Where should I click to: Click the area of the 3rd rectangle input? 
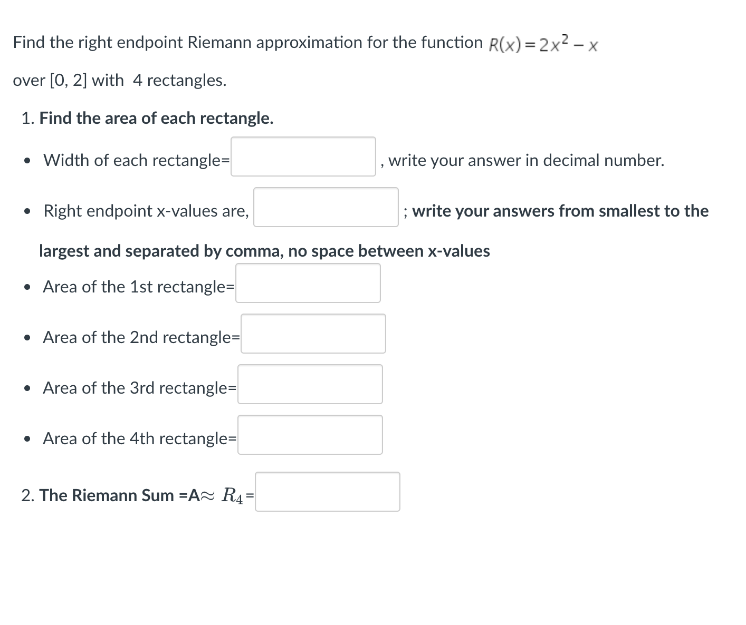click(x=310, y=384)
